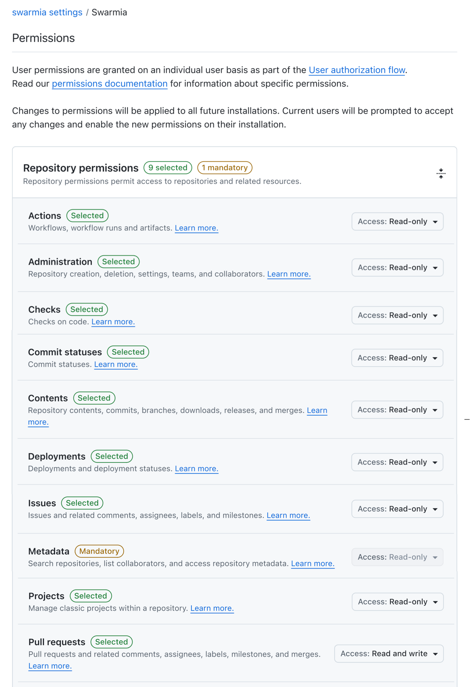Collapse the Repository permissions section
Image resolution: width=470 pixels, height=687 pixels.
[441, 174]
